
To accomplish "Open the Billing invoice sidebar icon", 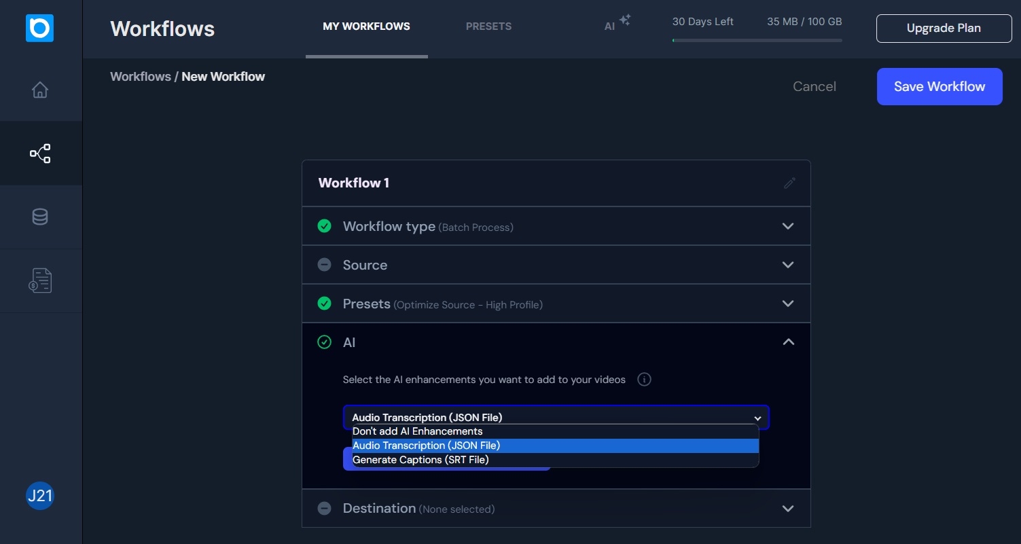I will coord(40,280).
